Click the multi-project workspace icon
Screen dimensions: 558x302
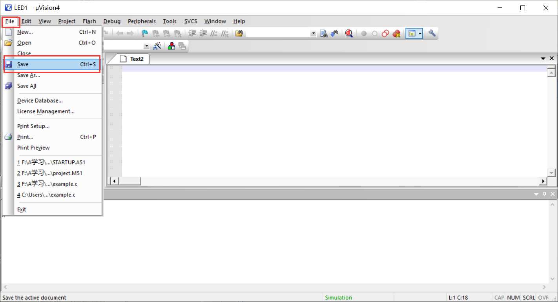(182, 46)
